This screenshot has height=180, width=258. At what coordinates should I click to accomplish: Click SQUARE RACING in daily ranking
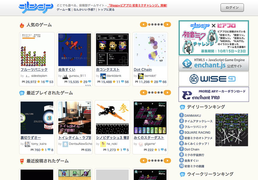tap(197, 132)
